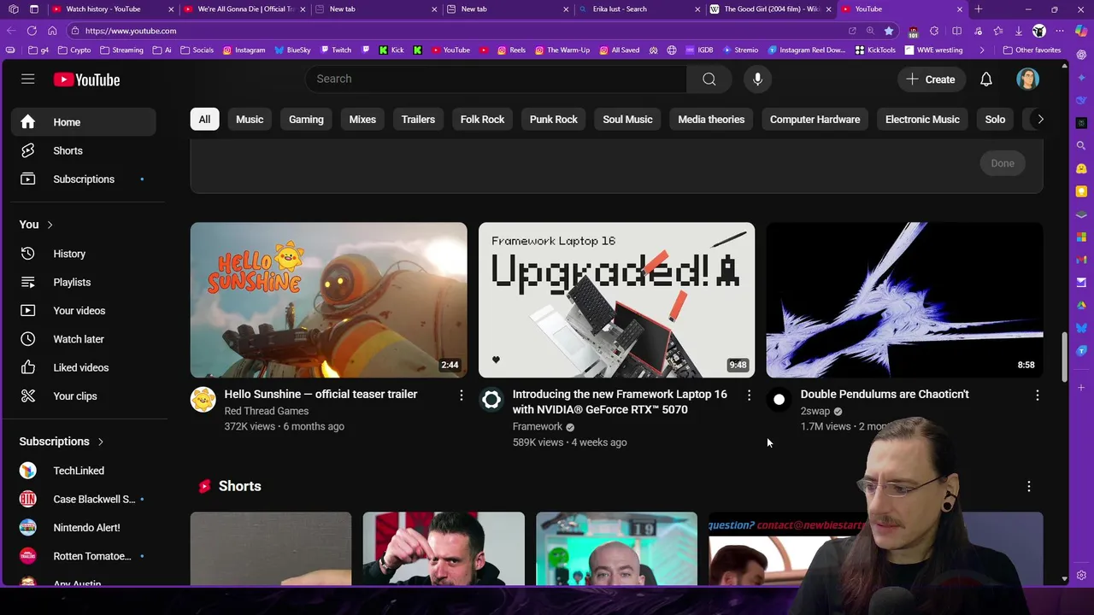Image resolution: width=1094 pixels, height=615 pixels.
Task: Open the Red Thread Games channel avatar
Action: point(203,399)
